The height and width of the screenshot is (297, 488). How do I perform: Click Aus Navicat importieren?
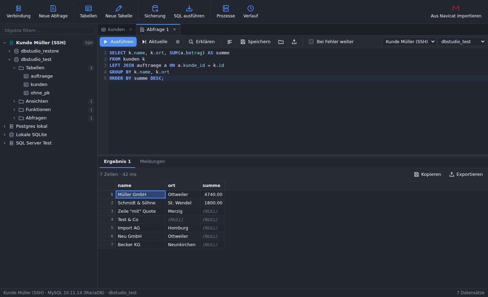click(456, 12)
